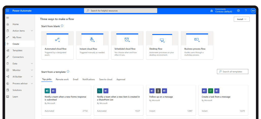Open the Install dropdown button

pos(241,19)
